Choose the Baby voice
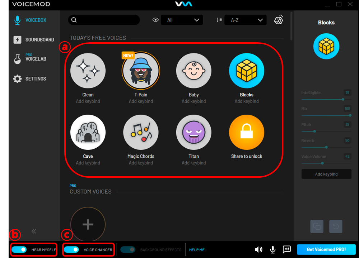This screenshot has width=359, height=258. tap(194, 71)
